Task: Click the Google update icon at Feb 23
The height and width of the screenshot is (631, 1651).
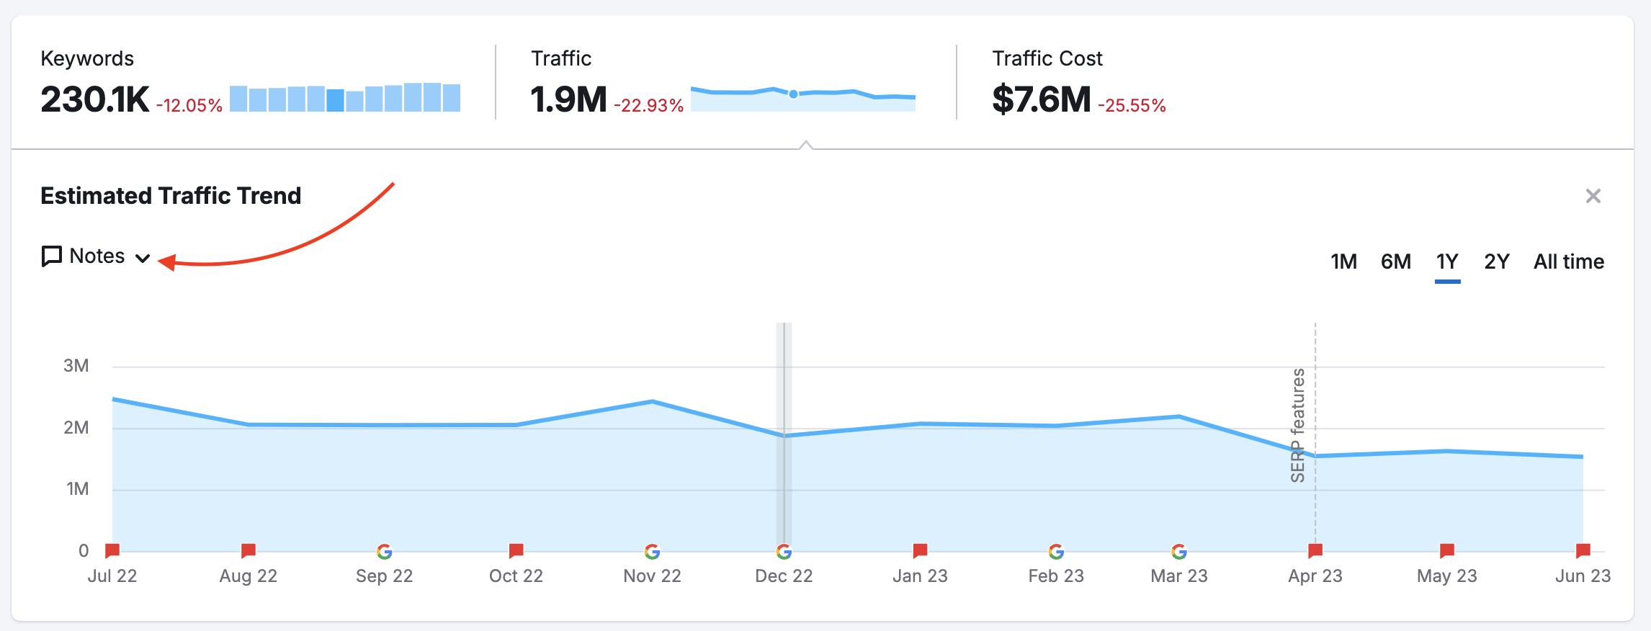Action: (x=1056, y=552)
